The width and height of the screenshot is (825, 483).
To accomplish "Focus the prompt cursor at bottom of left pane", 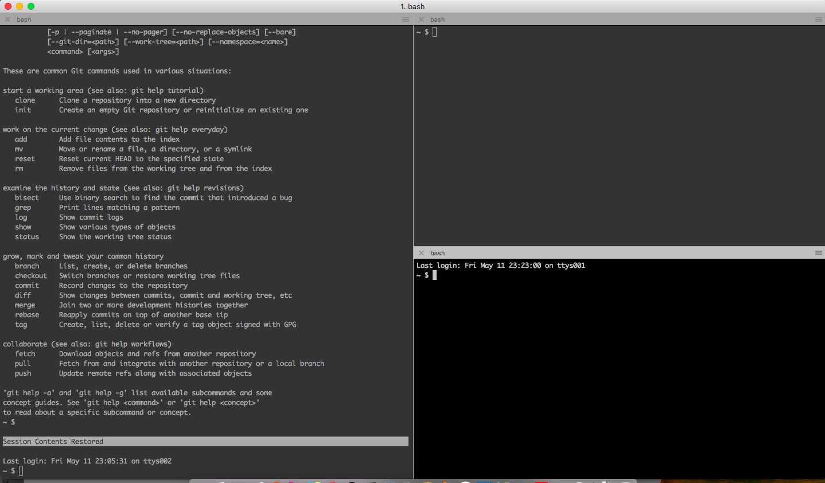I will point(21,471).
